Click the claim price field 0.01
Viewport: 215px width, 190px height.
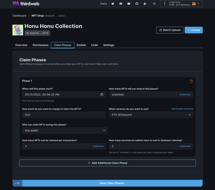tap(64, 115)
